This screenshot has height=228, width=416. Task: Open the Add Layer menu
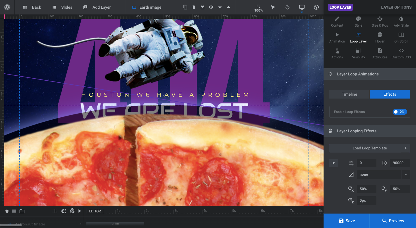97,7
